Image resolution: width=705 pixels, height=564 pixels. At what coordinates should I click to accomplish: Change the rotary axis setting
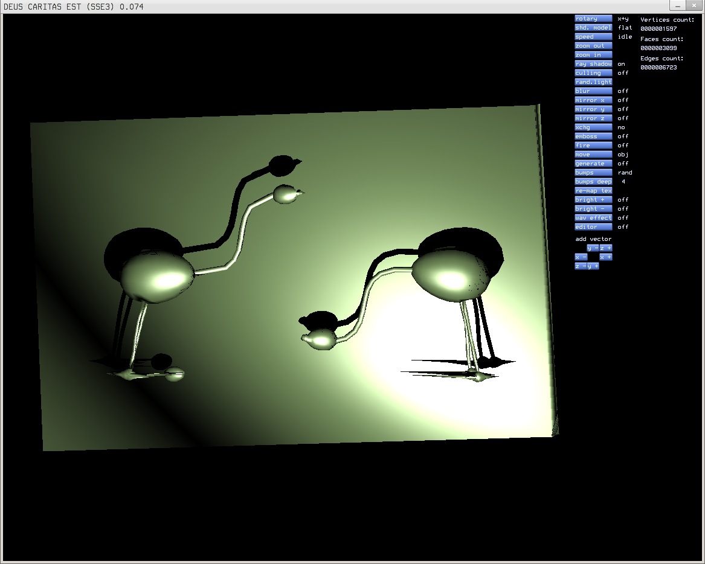click(592, 18)
